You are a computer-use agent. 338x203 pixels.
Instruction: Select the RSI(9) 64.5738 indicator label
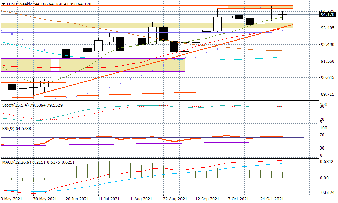(17, 129)
